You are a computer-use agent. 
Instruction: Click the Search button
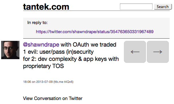(163, 7)
